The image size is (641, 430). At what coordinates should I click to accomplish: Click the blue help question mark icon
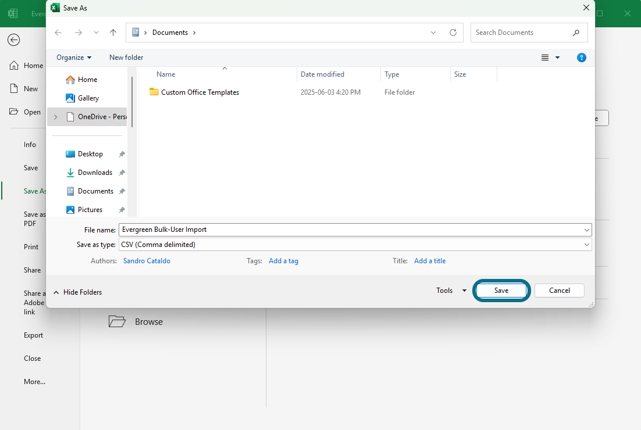coord(581,58)
